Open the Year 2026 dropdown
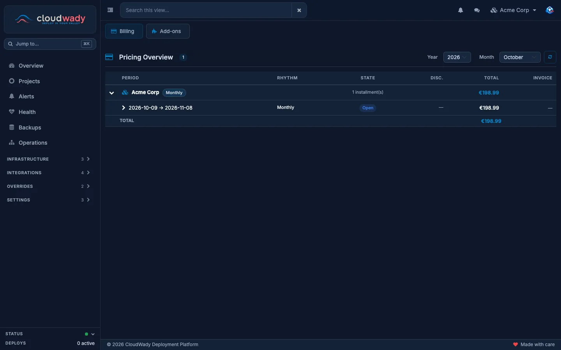 [457, 57]
